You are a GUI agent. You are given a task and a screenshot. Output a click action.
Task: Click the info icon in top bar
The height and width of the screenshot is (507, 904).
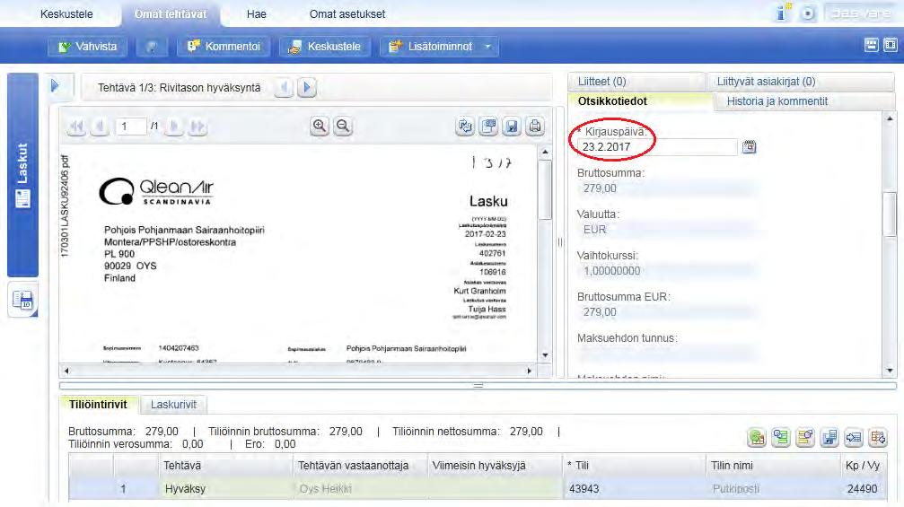tap(782, 13)
